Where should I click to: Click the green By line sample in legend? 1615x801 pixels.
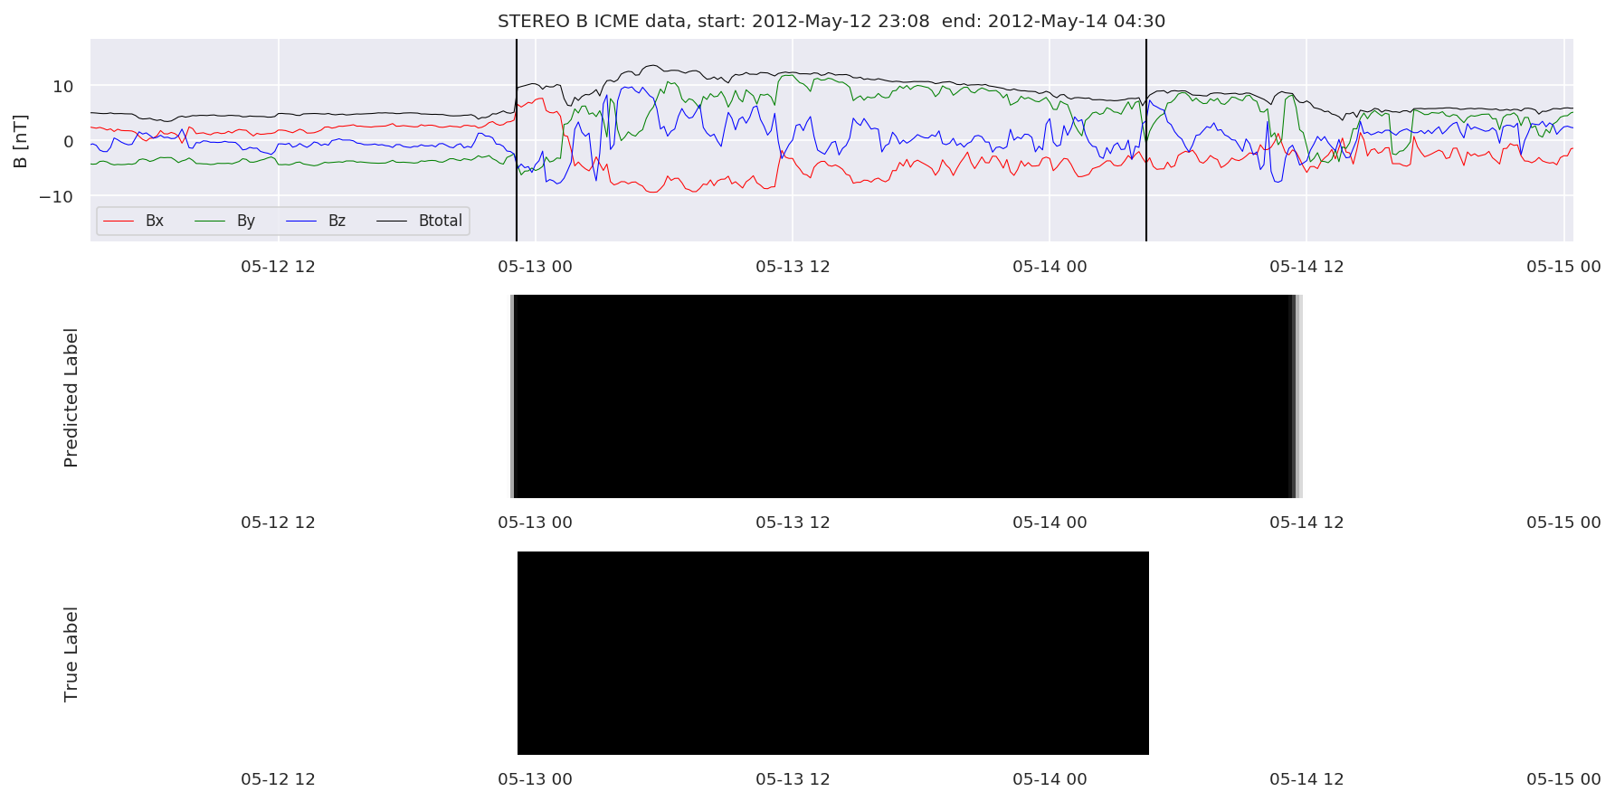click(x=210, y=221)
